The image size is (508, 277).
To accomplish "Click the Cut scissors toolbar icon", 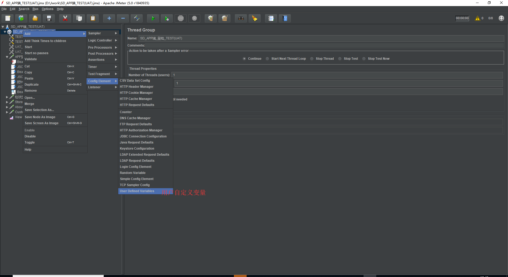I will click(x=65, y=18).
